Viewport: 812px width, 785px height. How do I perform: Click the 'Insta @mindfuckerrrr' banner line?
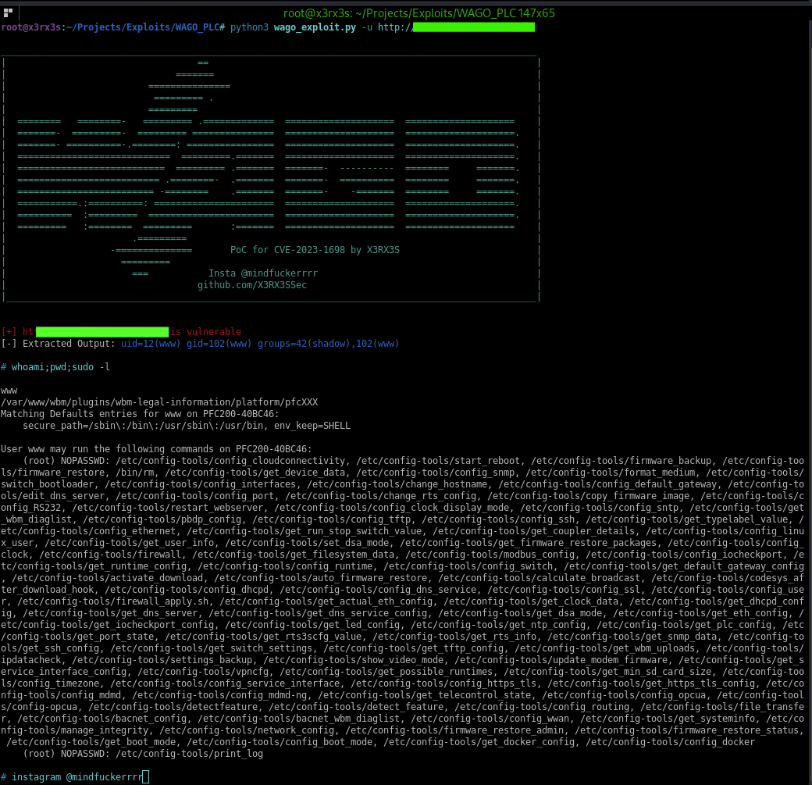pyautogui.click(x=263, y=273)
